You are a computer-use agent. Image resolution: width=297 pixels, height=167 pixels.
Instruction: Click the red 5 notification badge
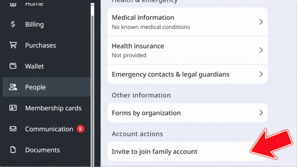coord(81,129)
